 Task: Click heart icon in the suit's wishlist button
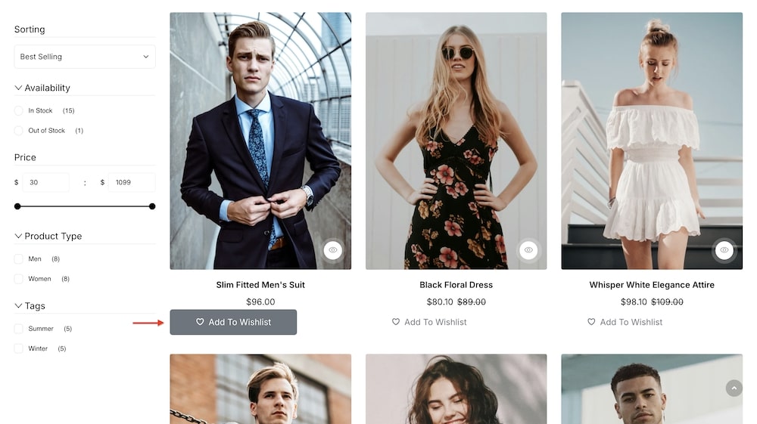tap(201, 322)
